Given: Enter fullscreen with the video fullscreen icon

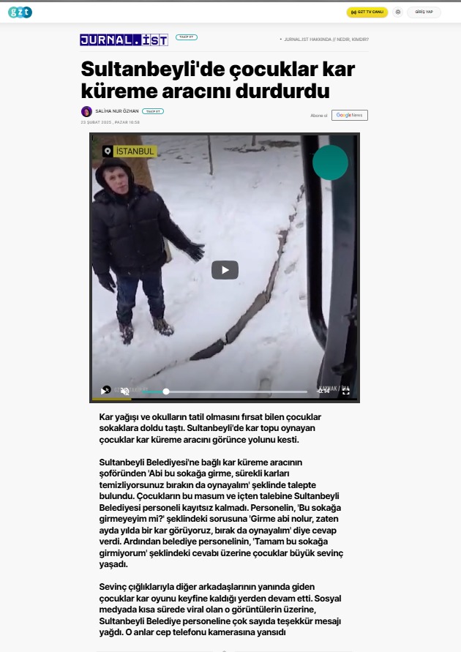Looking at the screenshot, I should pos(346,391).
